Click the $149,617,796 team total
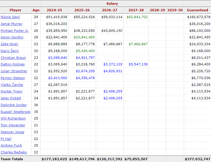 pos(82,159)
